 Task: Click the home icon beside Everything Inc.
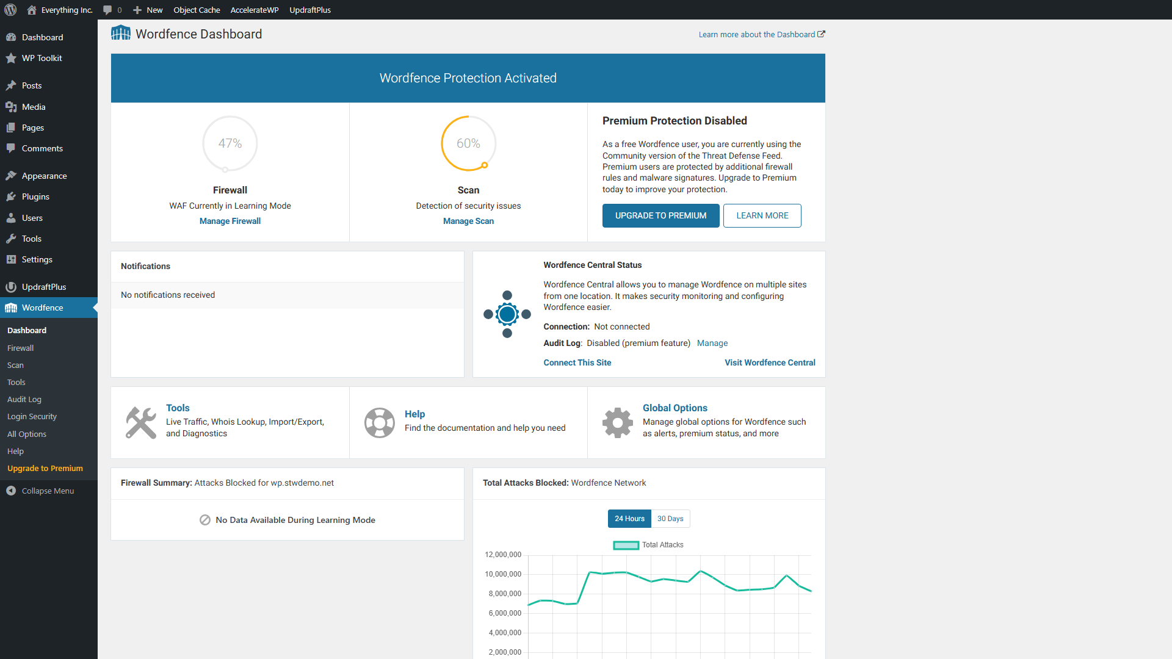point(32,10)
